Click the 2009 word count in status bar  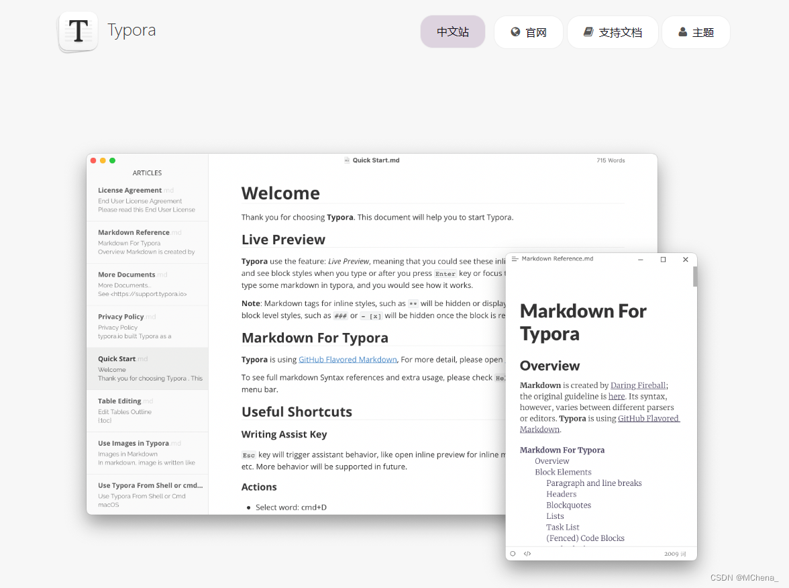pyautogui.click(x=675, y=554)
